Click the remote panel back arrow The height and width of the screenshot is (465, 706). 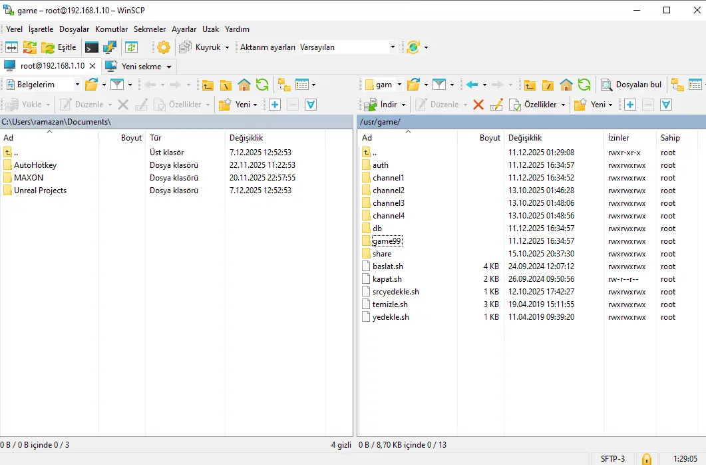click(472, 85)
